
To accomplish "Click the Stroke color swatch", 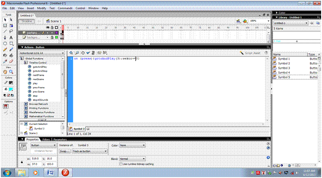I will click(11, 83).
